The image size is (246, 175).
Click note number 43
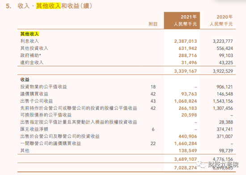[153, 101]
